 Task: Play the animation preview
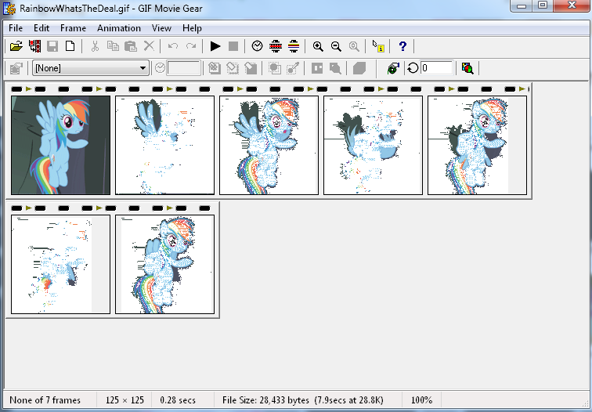point(215,46)
